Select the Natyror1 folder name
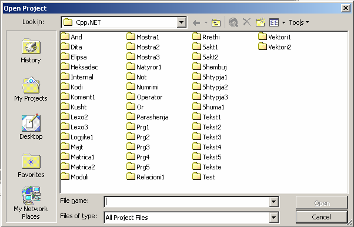This screenshot has width=354, height=227. pos(149,67)
